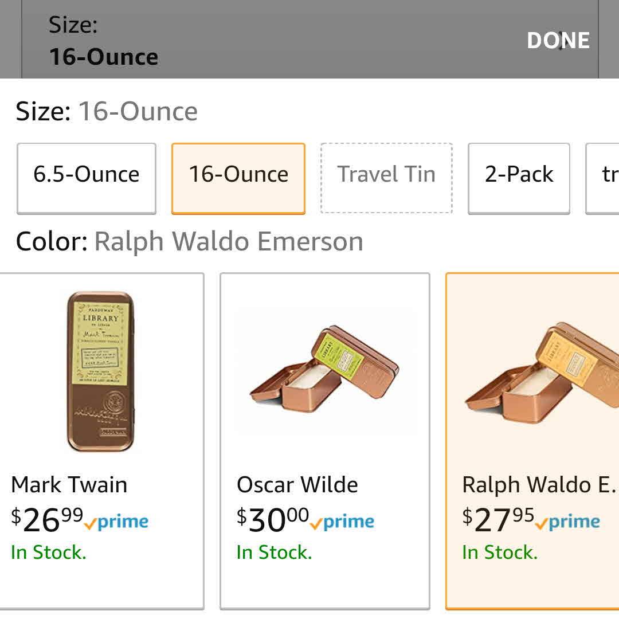The height and width of the screenshot is (619, 619).
Task: Tap the $30.00 Oscar Wilde price
Action: [273, 520]
